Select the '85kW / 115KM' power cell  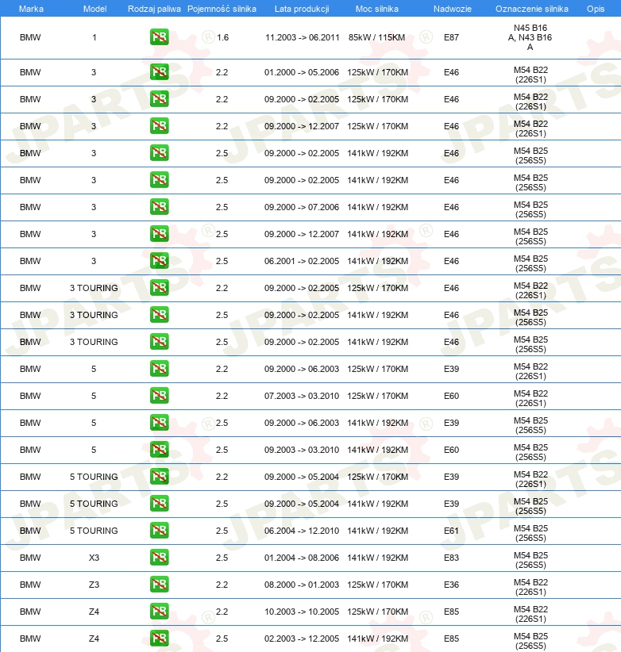click(x=376, y=37)
